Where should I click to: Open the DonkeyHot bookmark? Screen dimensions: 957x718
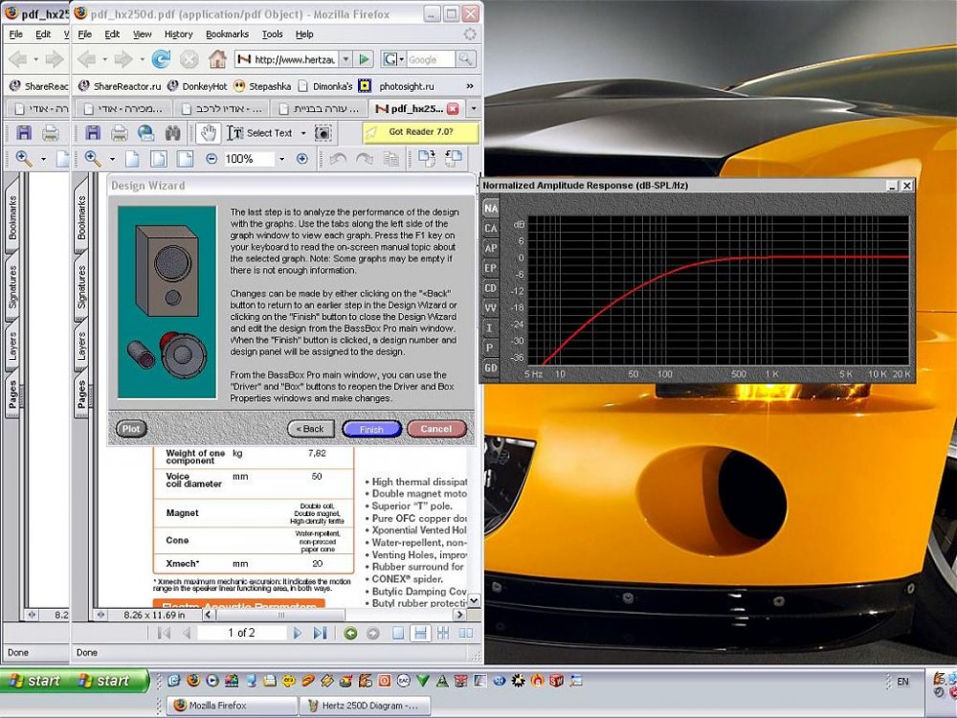pyautogui.click(x=197, y=86)
